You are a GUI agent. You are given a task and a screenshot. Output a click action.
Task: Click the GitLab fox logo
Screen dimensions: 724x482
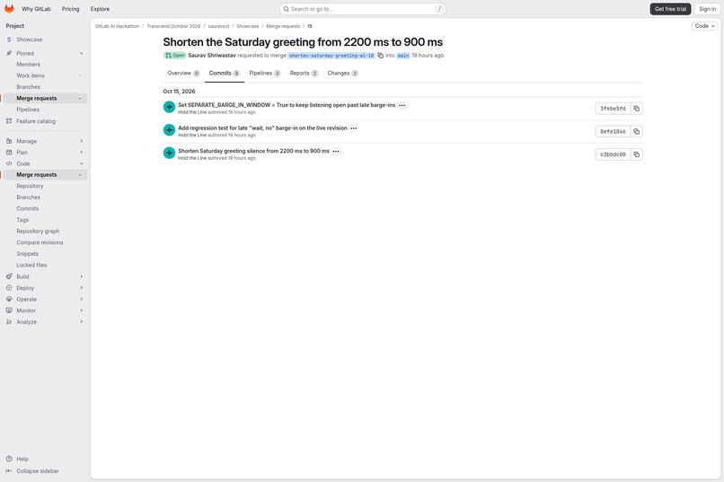coord(9,9)
